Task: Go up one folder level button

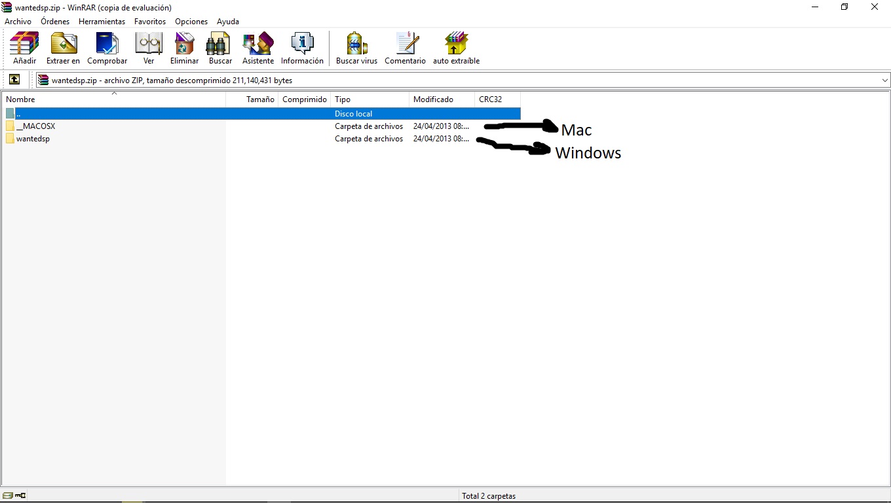Action: pos(14,80)
